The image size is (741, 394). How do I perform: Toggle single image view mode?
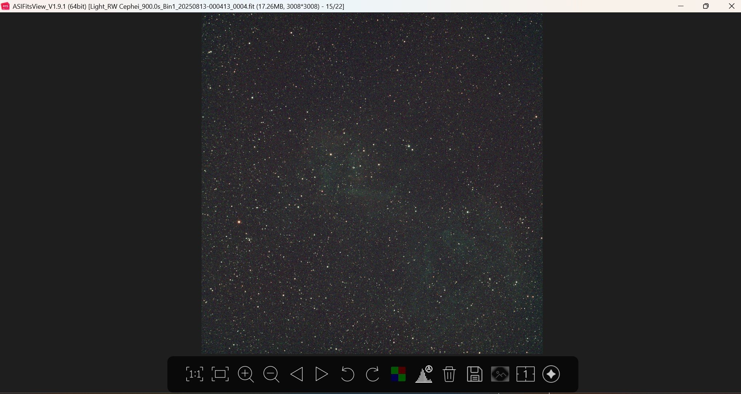(525, 374)
